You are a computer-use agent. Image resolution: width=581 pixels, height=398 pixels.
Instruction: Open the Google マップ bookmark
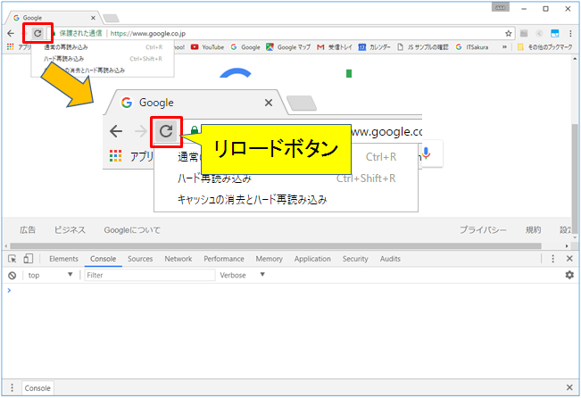(288, 47)
